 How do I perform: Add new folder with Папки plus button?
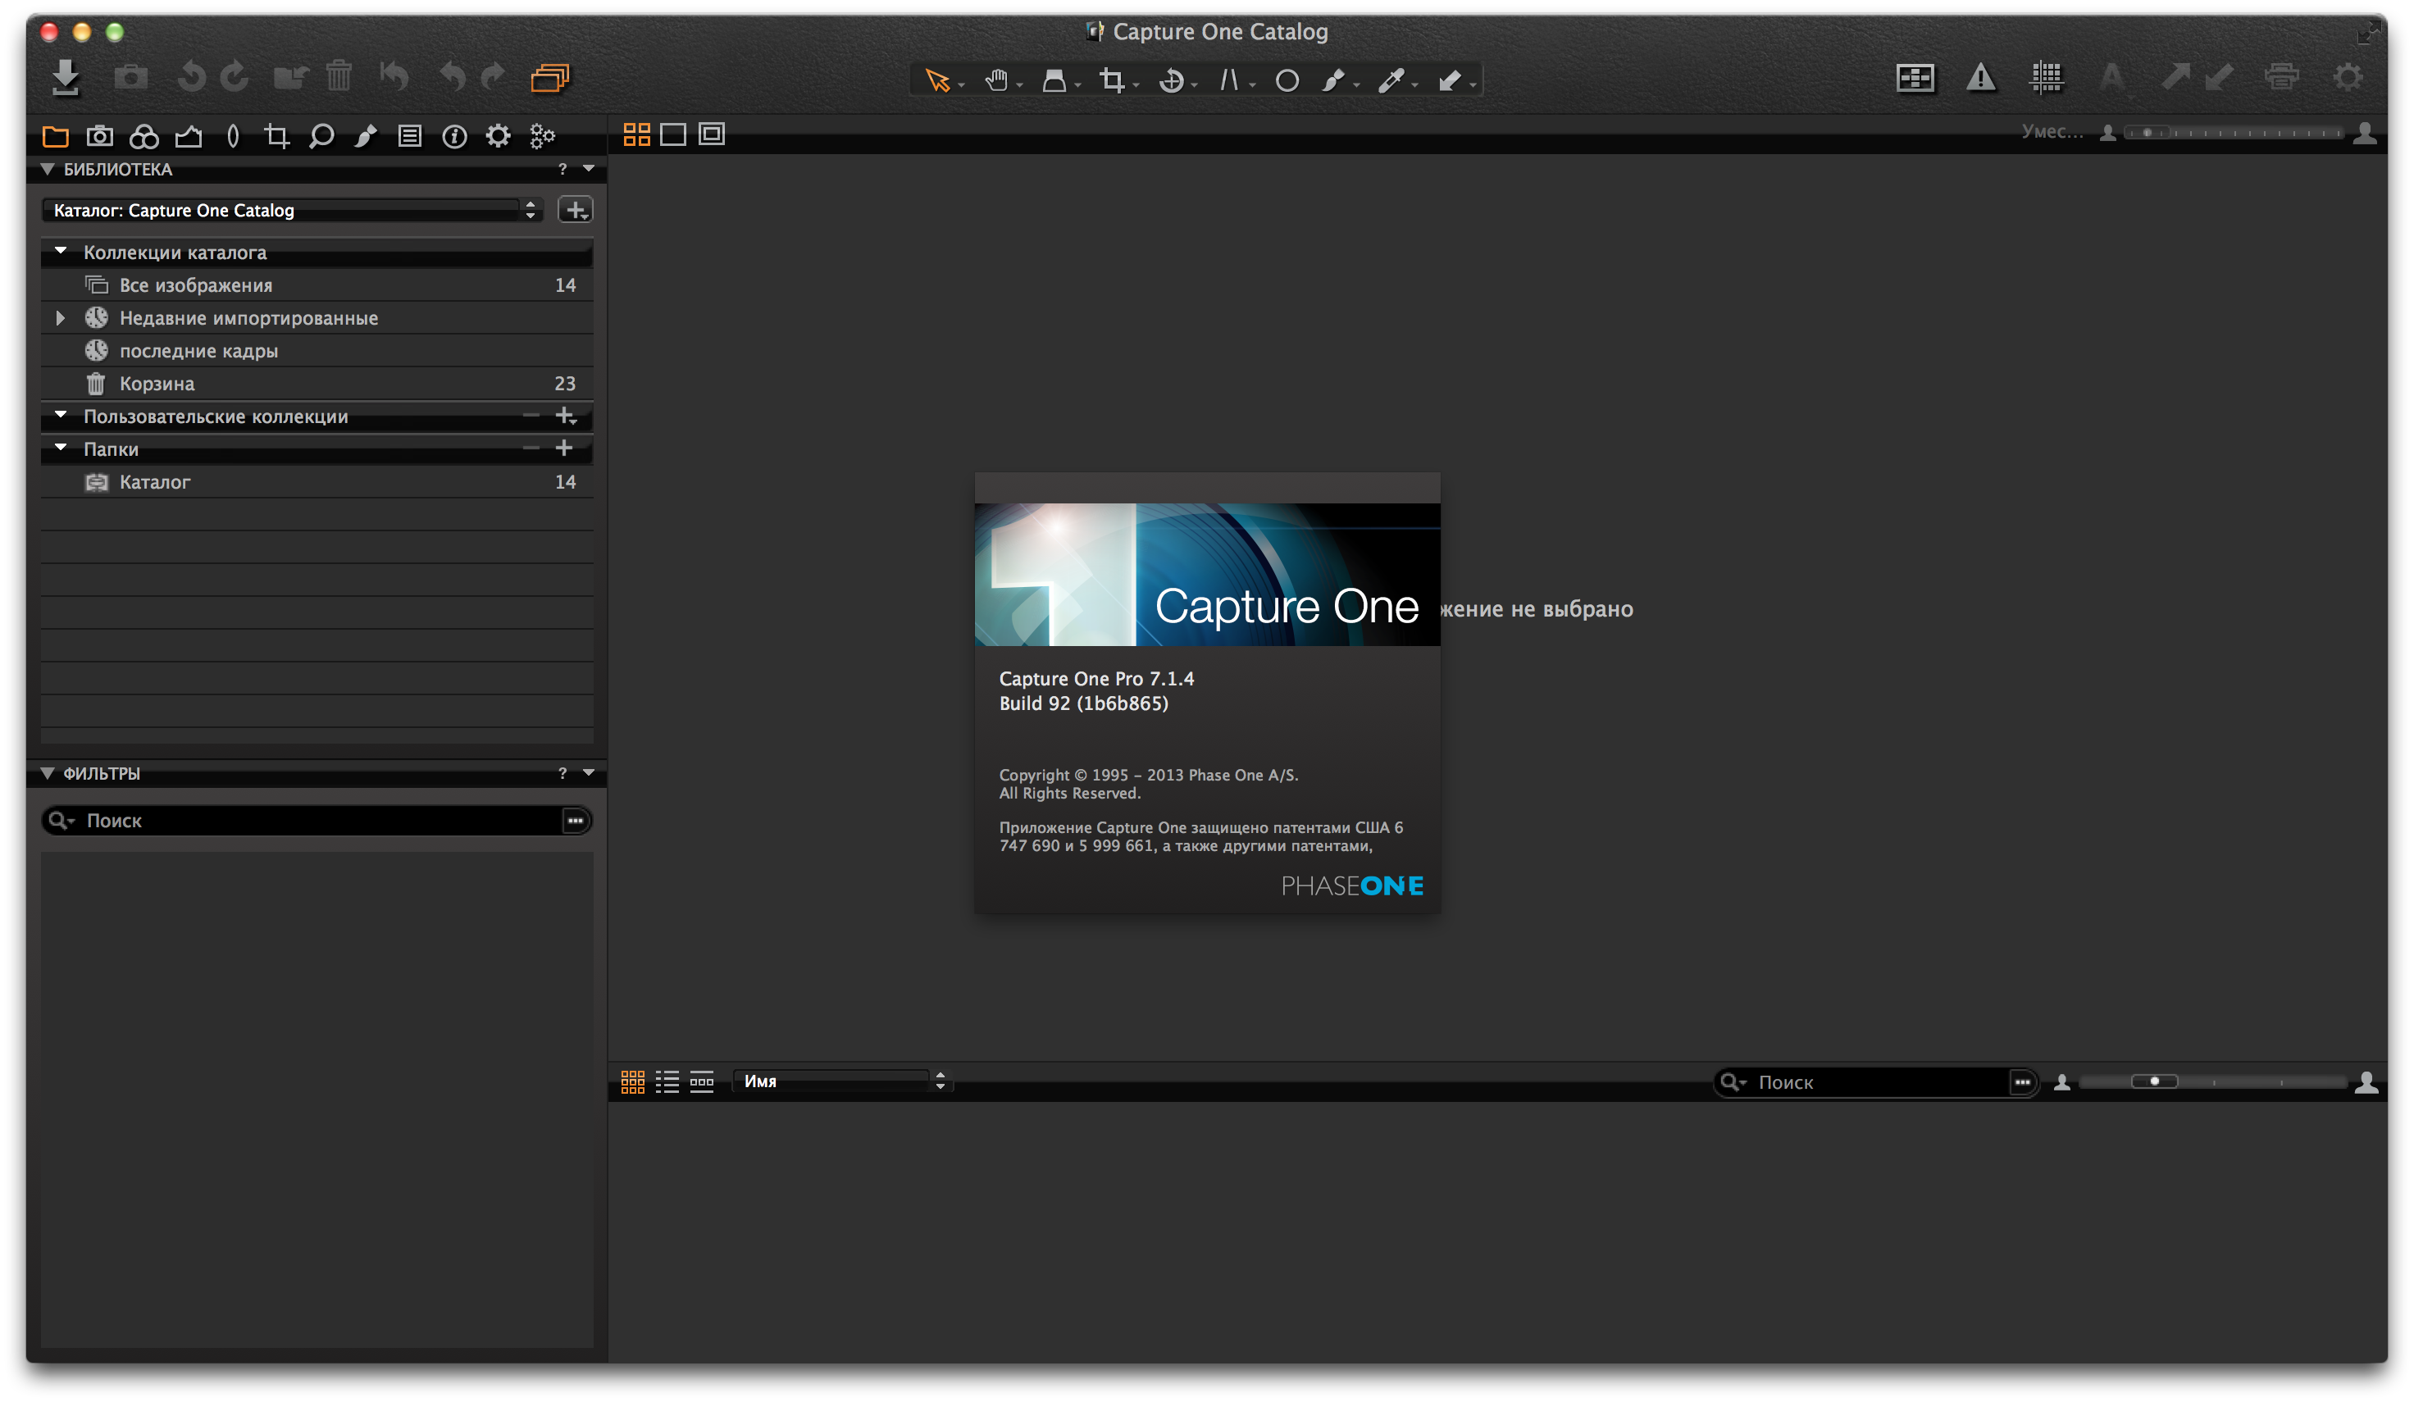(564, 448)
